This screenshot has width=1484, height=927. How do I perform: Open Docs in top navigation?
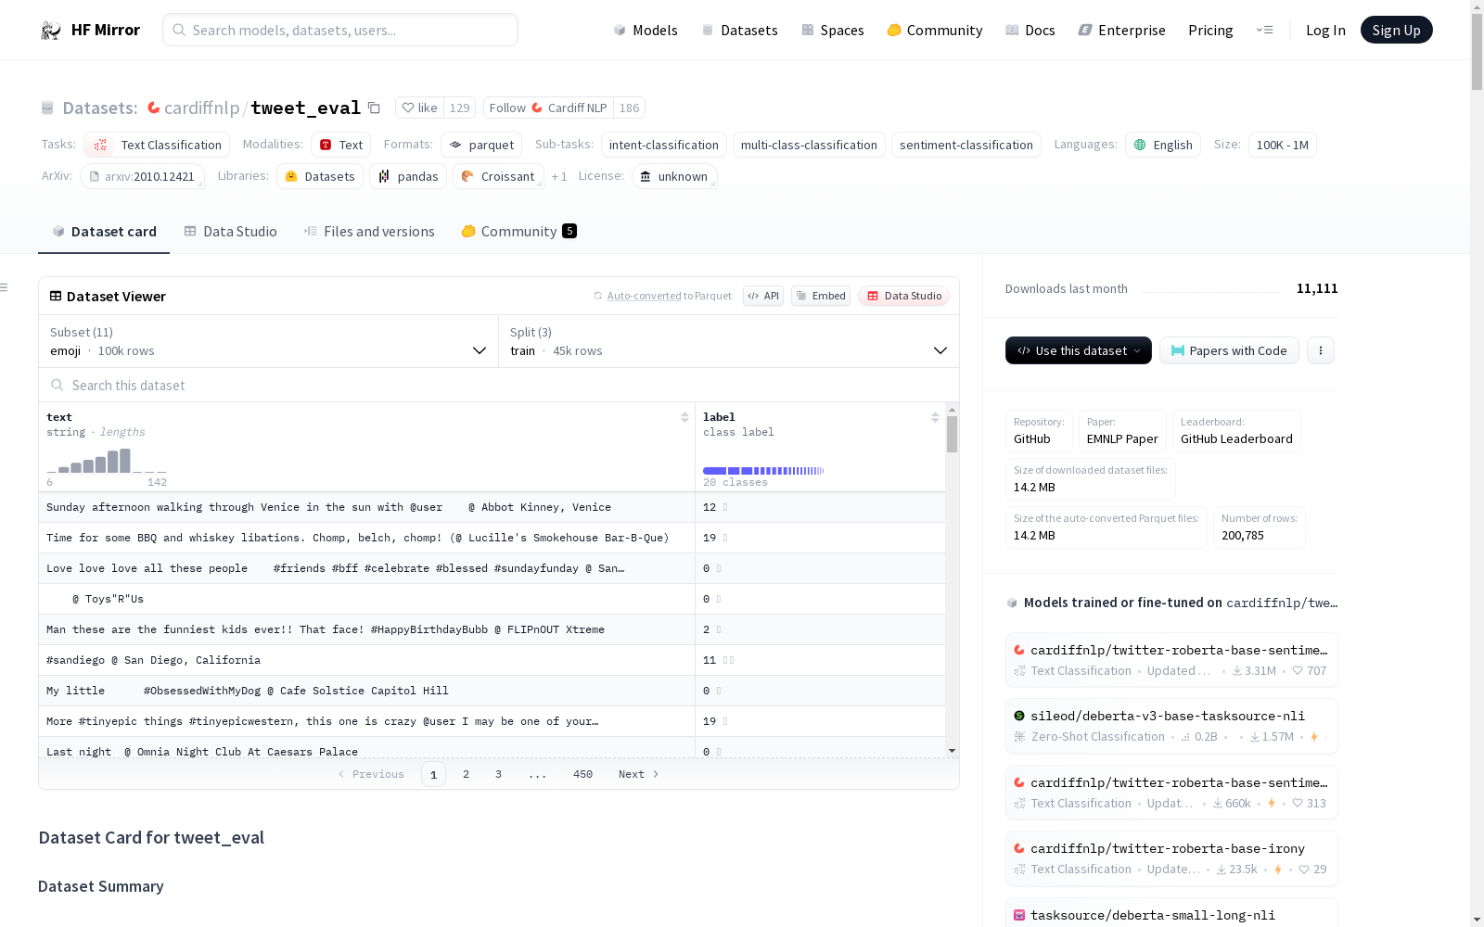(1030, 30)
